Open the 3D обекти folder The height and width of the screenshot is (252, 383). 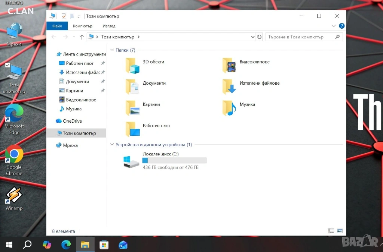coord(133,66)
